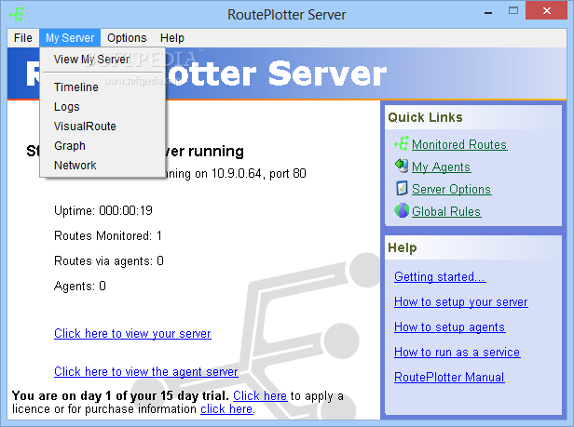
Task: Click here to view the agent server
Action: pyautogui.click(x=146, y=371)
